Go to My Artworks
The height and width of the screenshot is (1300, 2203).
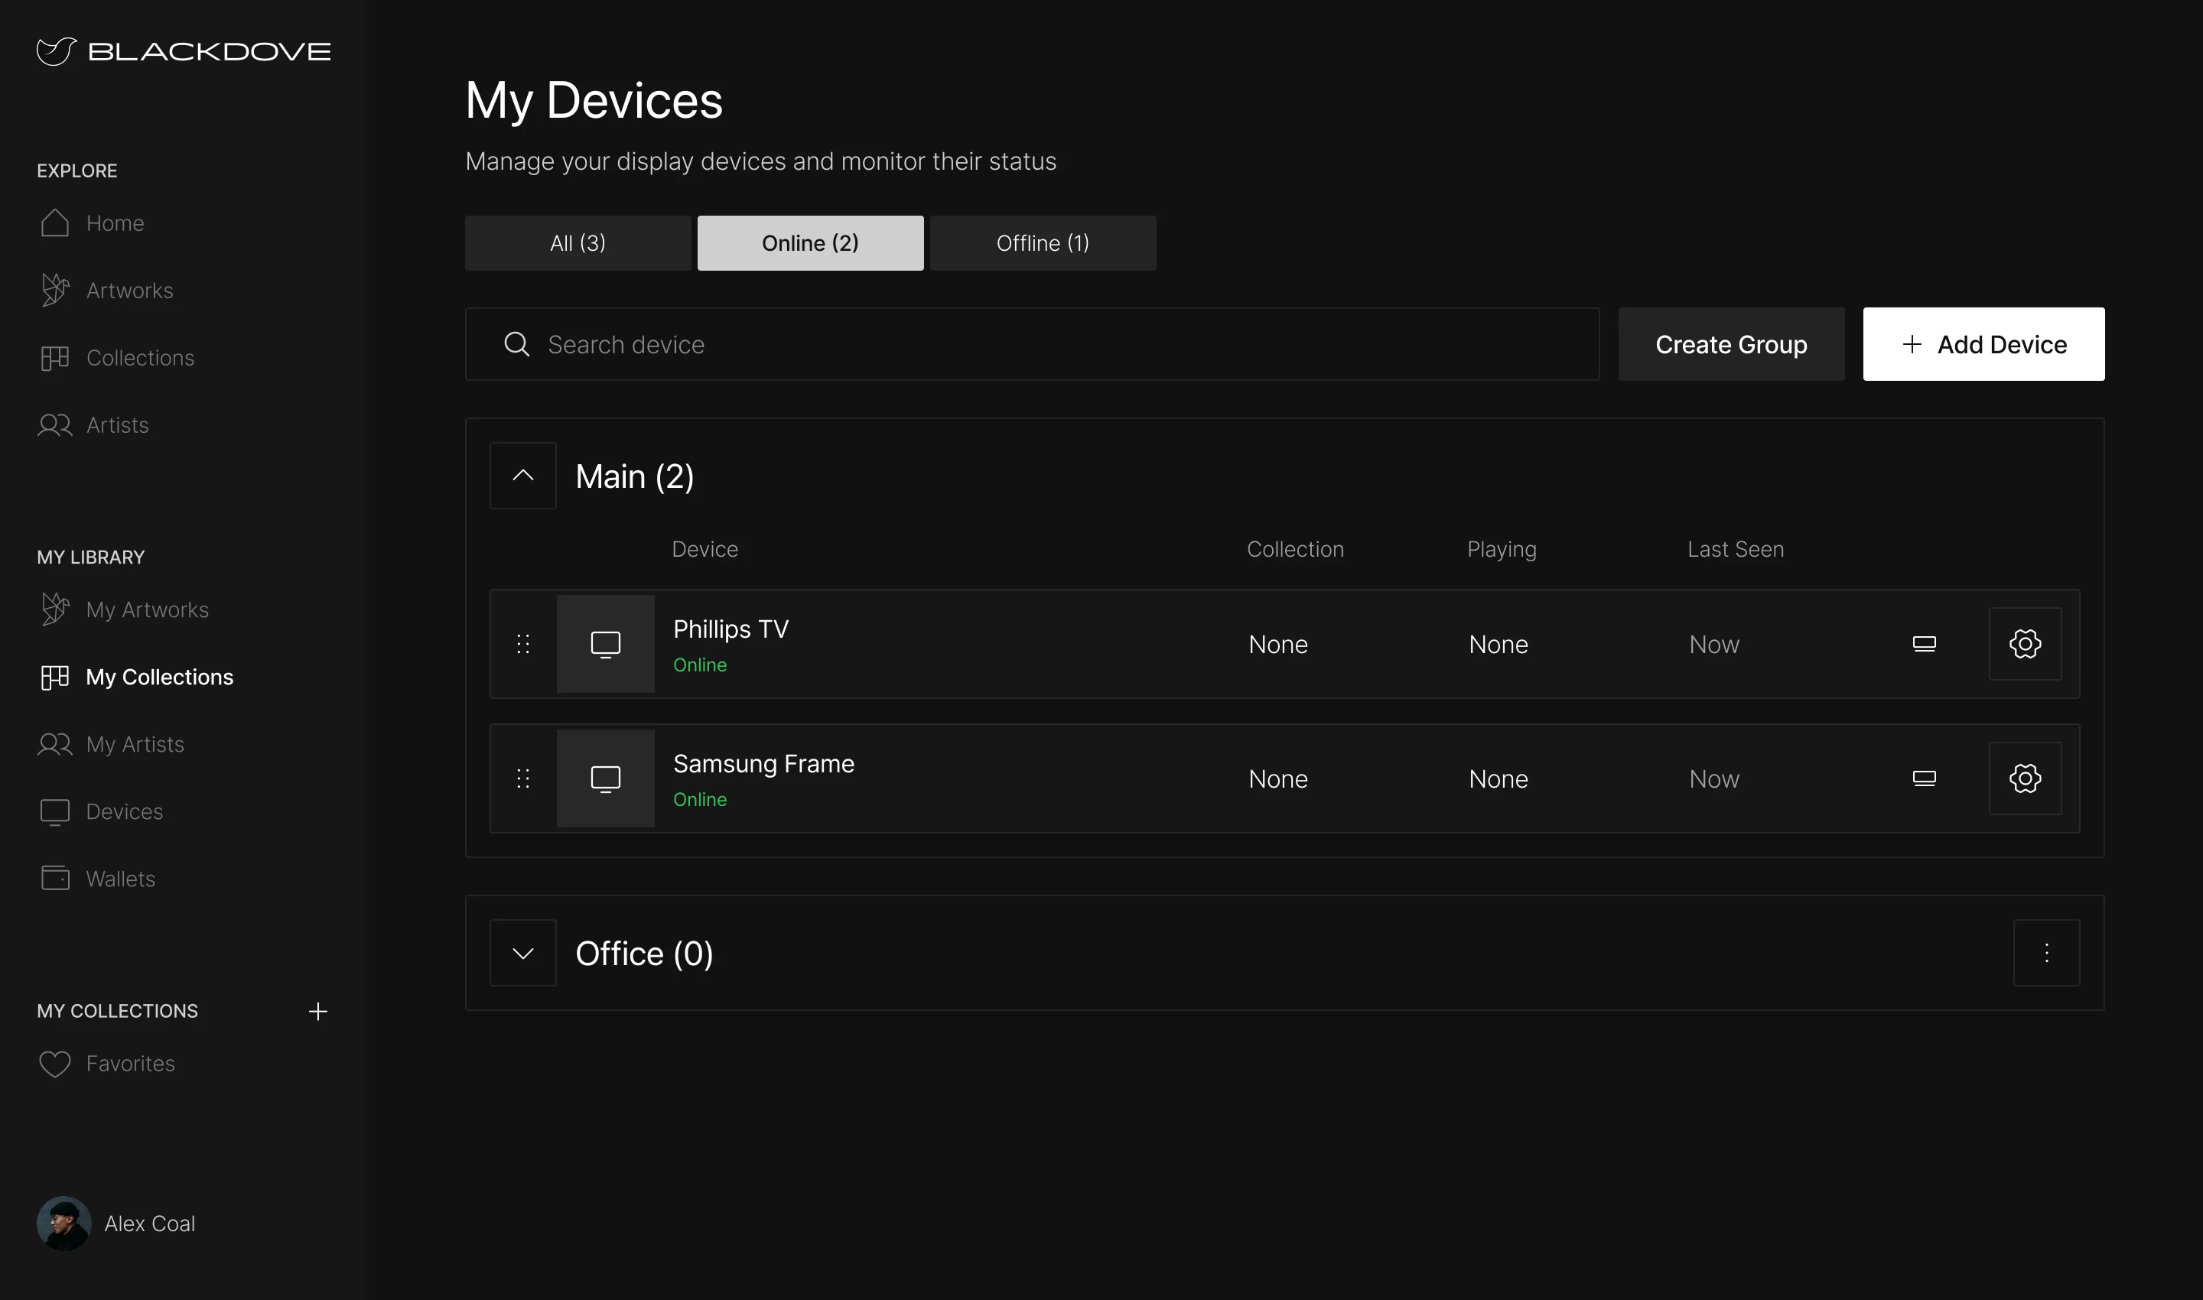pos(124,609)
